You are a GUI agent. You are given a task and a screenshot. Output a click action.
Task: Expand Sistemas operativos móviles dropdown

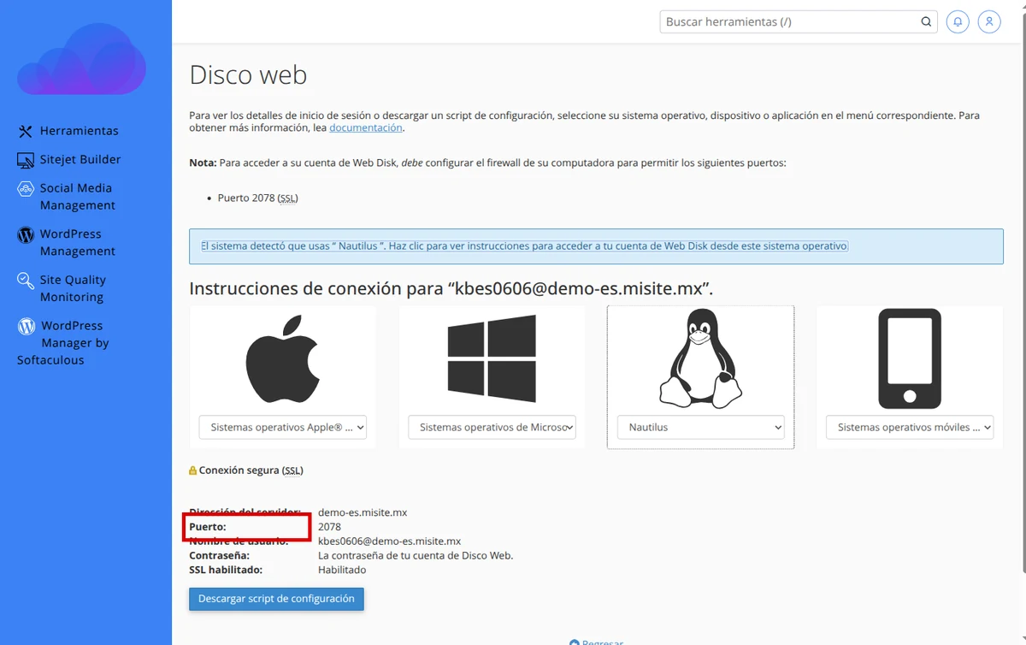(910, 427)
